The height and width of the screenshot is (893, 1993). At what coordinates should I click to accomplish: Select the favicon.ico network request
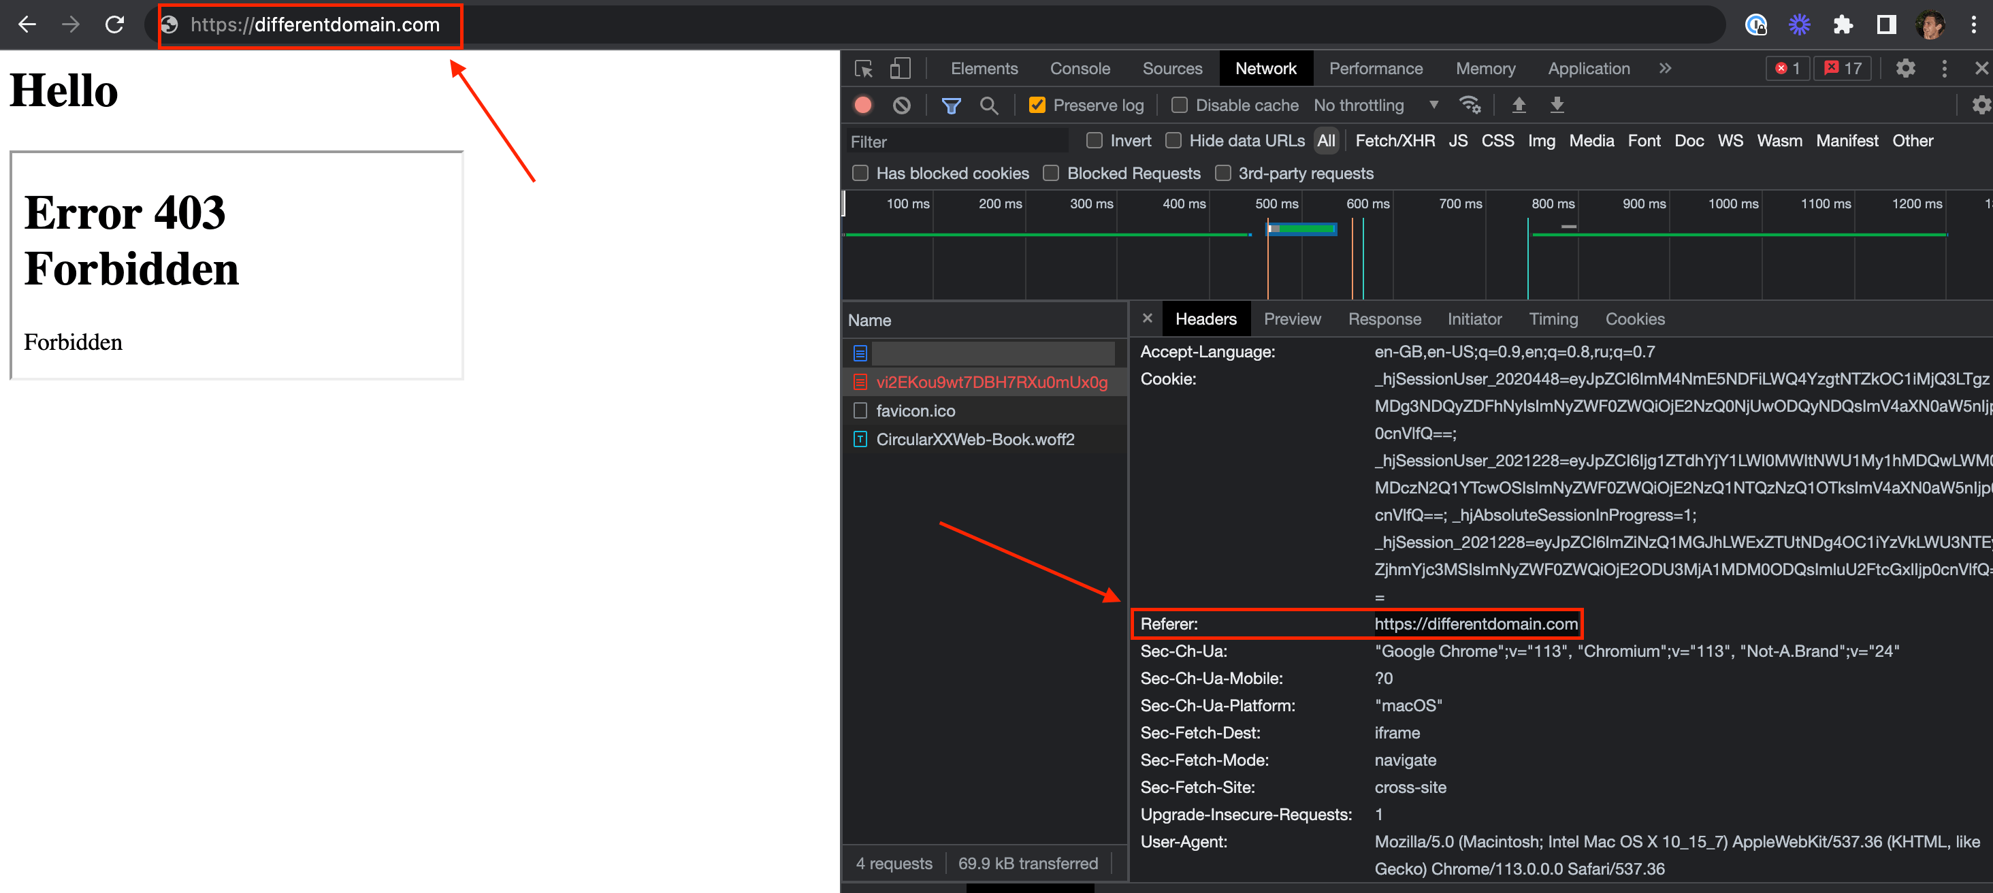pyautogui.click(x=917, y=411)
